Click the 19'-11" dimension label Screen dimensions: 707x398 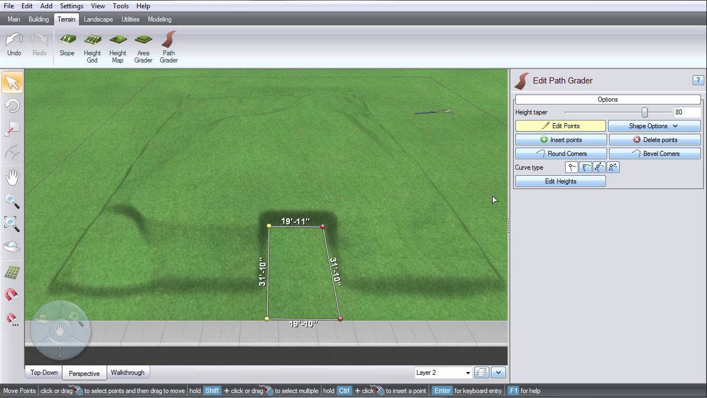296,221
